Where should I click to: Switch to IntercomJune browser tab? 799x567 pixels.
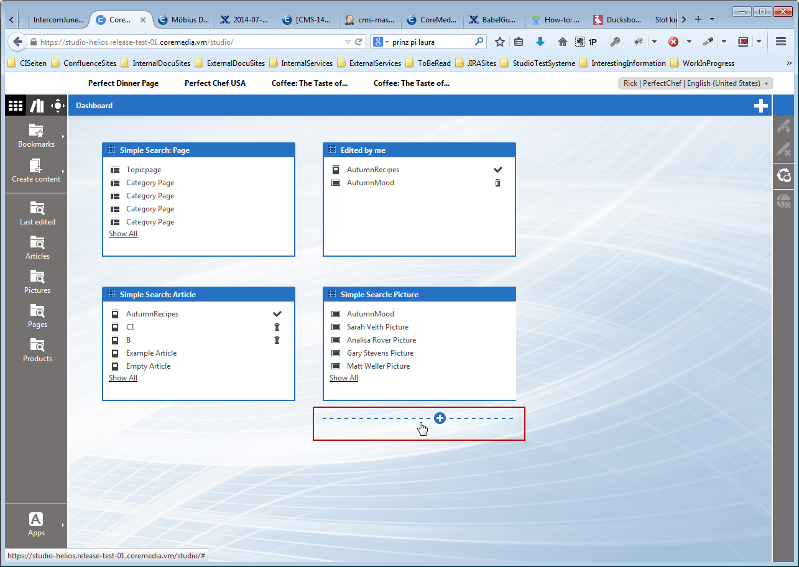[57, 20]
